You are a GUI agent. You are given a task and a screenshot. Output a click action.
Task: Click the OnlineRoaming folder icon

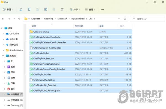[31, 32]
